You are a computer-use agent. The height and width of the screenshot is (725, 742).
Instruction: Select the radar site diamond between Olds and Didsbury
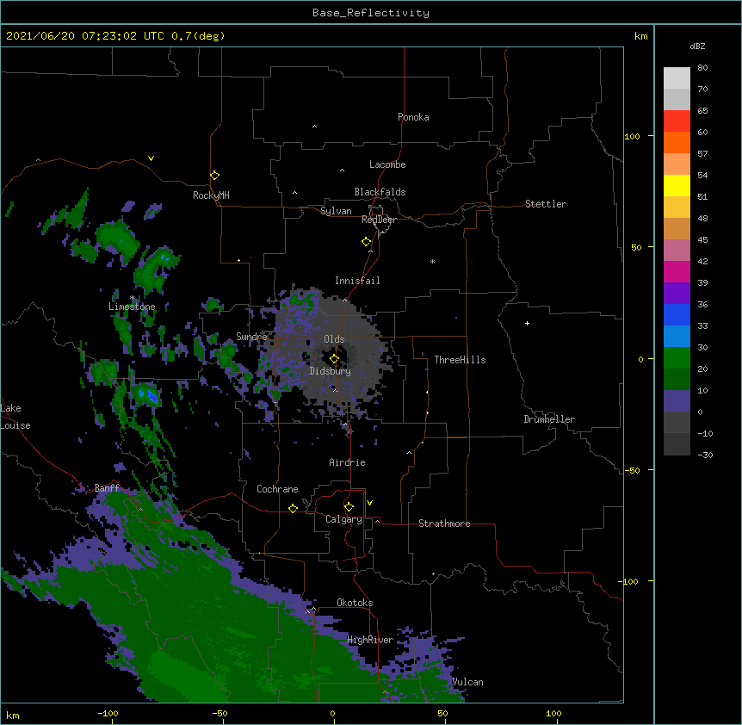334,359
